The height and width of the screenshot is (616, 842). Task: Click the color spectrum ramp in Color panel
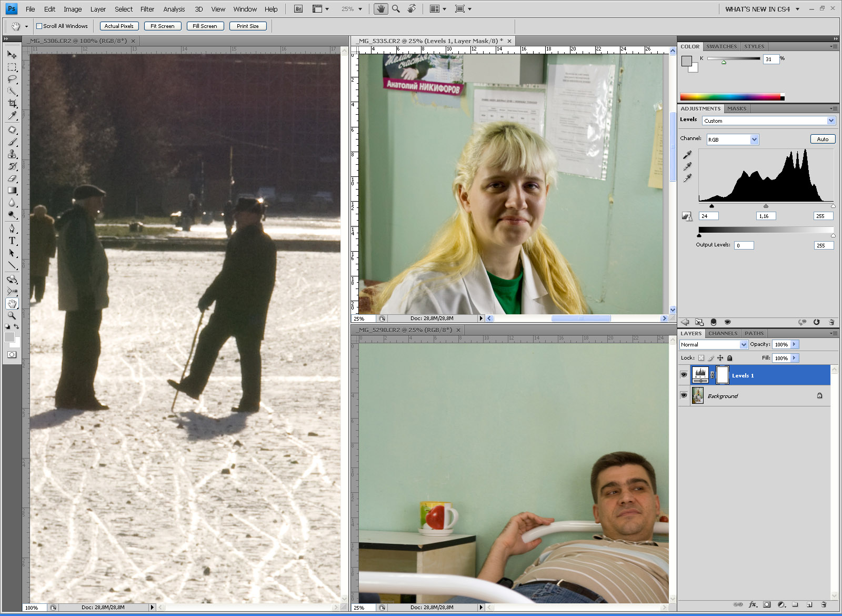pos(731,97)
